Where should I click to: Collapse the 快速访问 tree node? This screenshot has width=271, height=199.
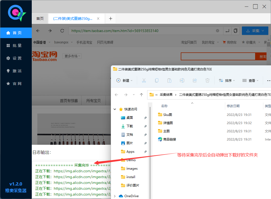coord(115,109)
